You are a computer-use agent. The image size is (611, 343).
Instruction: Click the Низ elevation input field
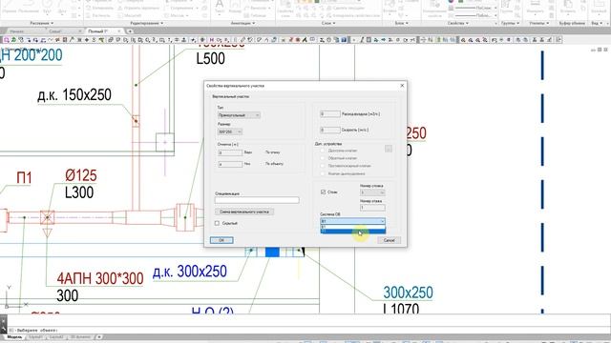coord(230,164)
